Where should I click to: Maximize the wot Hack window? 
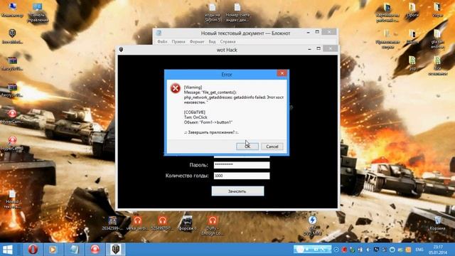[x=318, y=48]
